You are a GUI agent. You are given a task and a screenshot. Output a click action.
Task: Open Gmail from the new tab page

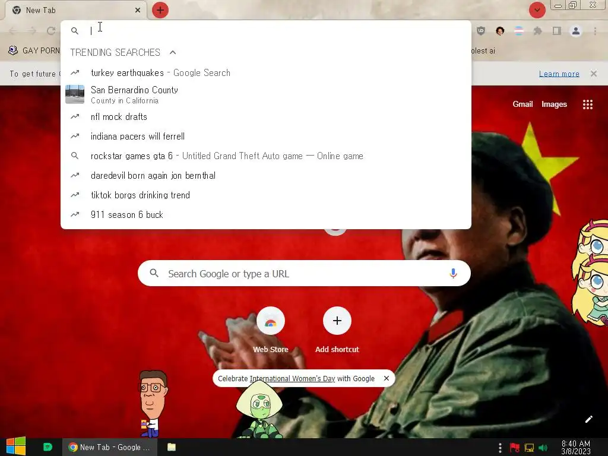click(522, 104)
